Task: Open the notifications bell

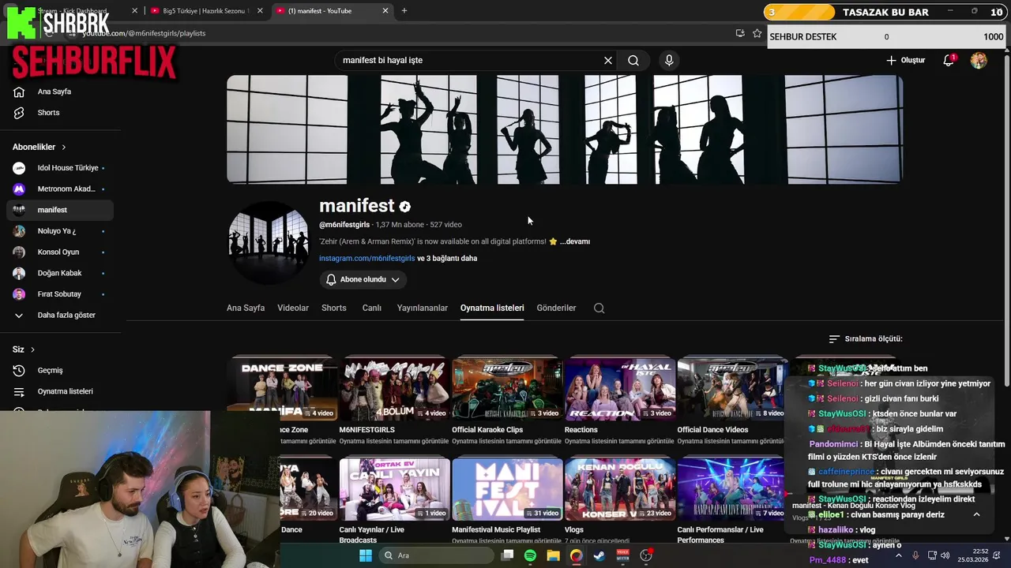Action: 949,60
